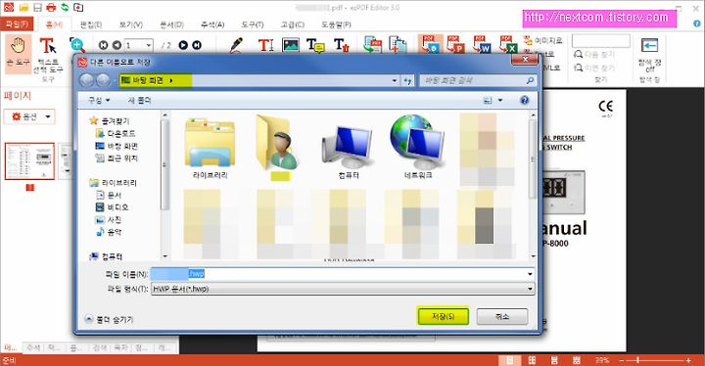Screen dimensions: 705x366
Task: Click the Cancel (취소) button in the dialog
Action: tap(501, 316)
